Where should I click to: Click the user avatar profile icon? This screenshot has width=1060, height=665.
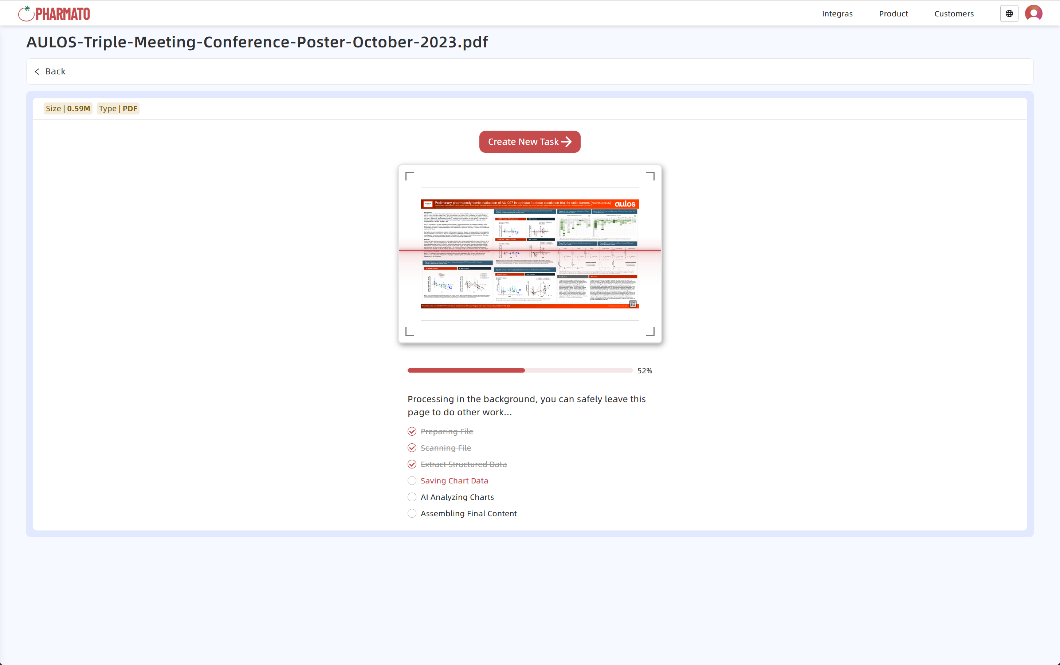click(1033, 13)
